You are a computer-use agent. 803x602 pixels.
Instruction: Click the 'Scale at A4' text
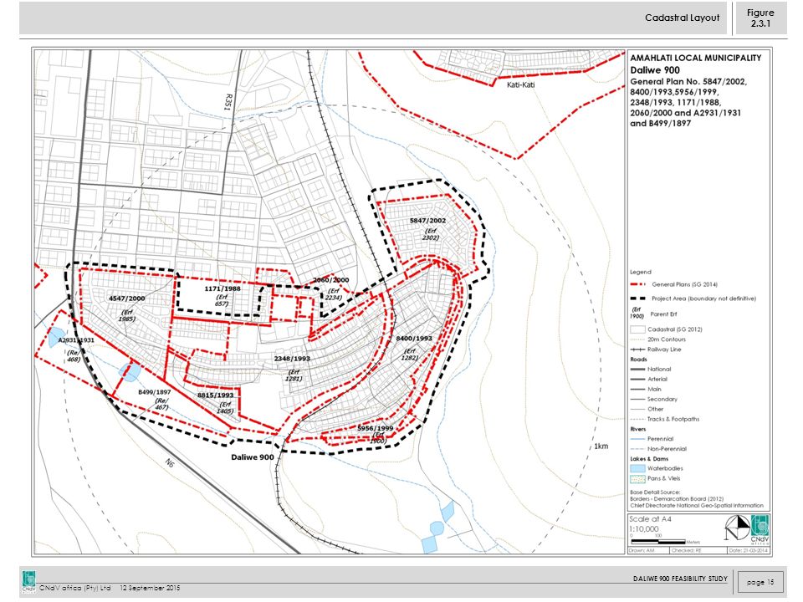pyautogui.click(x=650, y=518)
